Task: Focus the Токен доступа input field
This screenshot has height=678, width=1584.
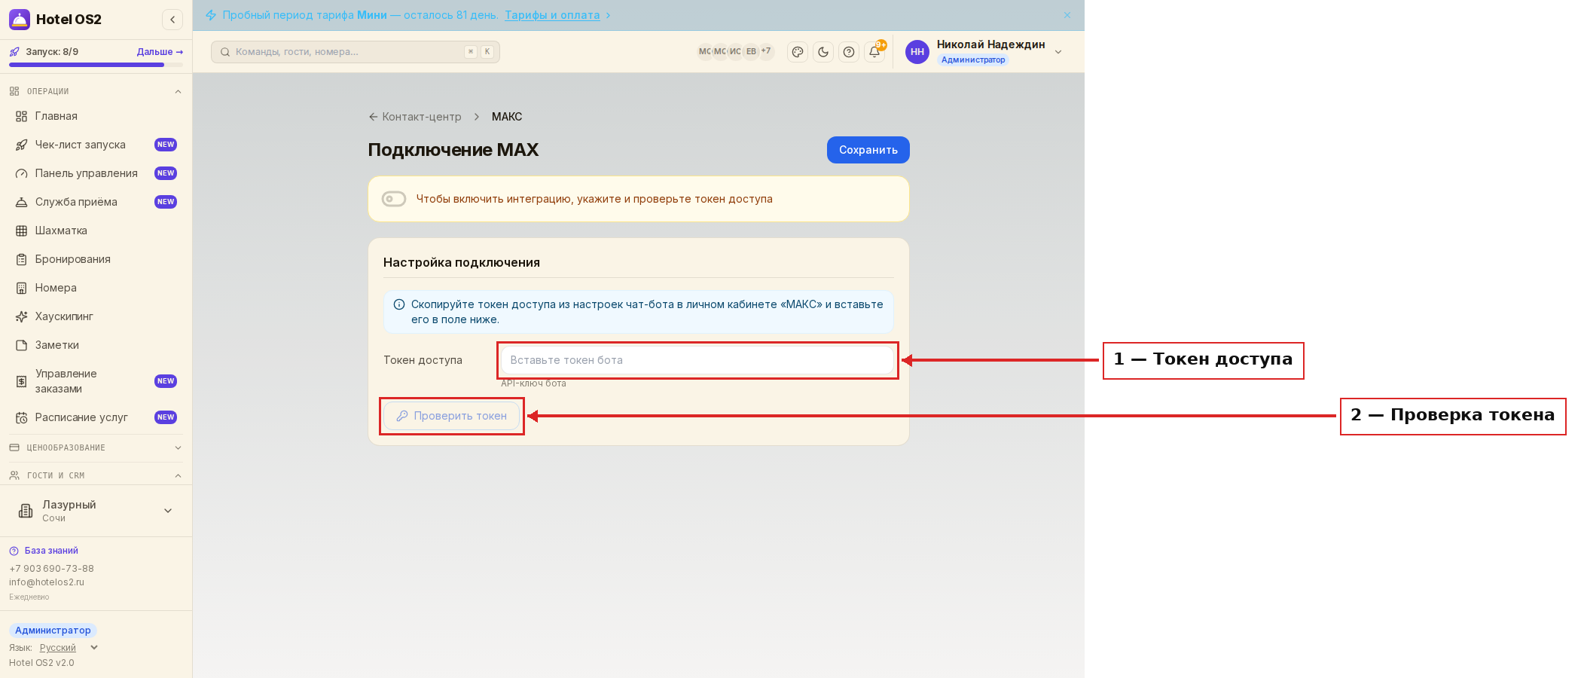Action: click(x=697, y=360)
